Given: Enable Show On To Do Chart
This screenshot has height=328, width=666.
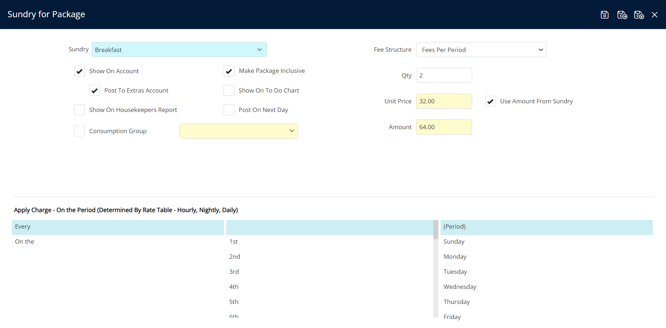Looking at the screenshot, I should [x=229, y=90].
